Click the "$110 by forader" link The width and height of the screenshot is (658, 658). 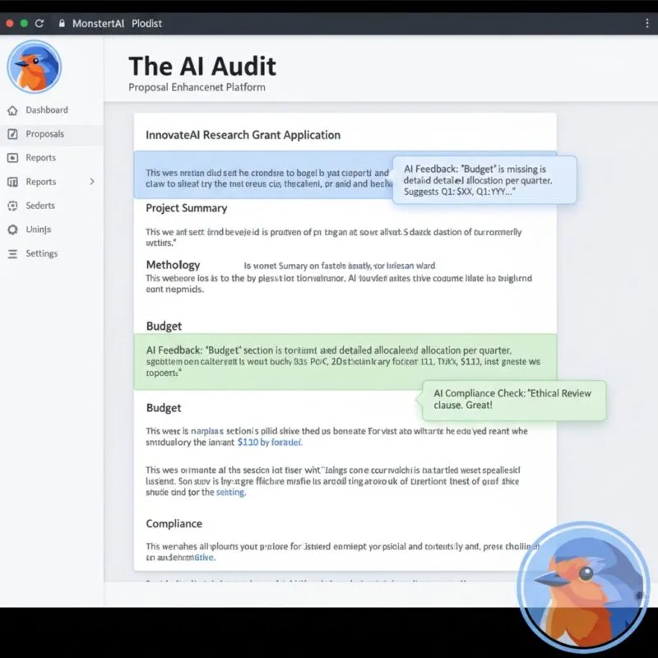pyautogui.click(x=270, y=442)
